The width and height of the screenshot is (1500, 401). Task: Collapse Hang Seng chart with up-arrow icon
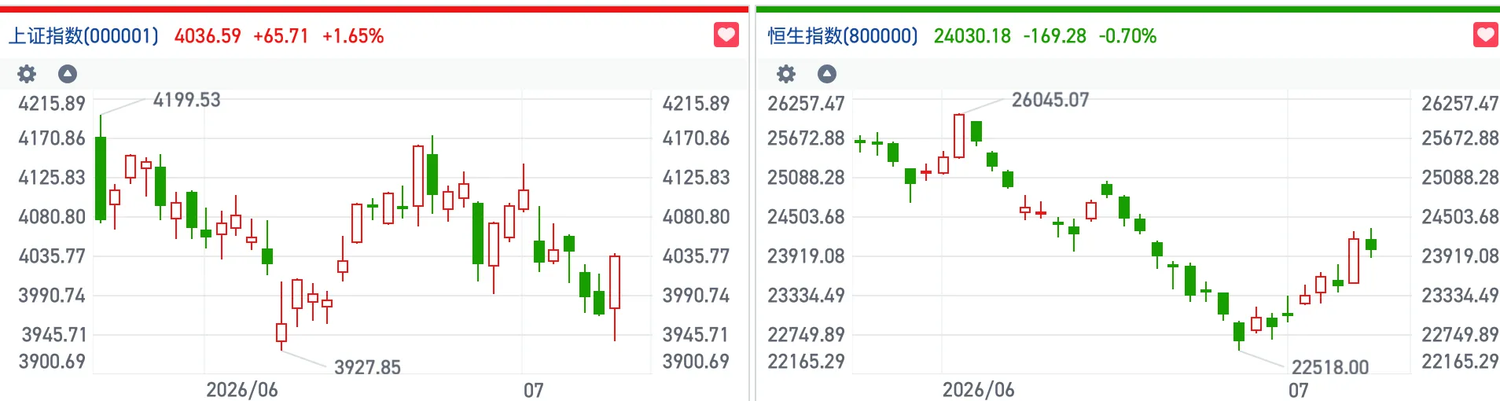[827, 74]
